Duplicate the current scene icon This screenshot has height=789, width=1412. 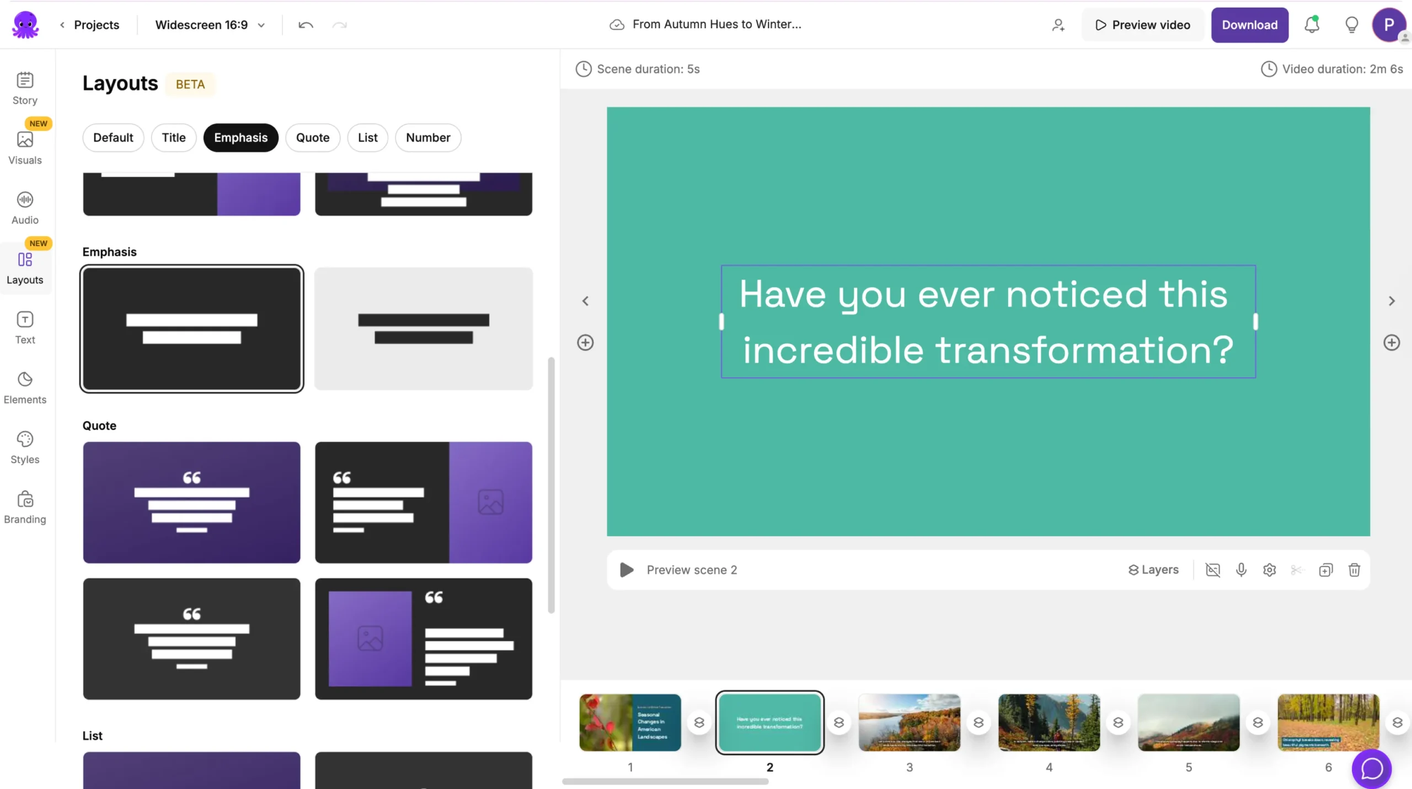coord(1325,570)
